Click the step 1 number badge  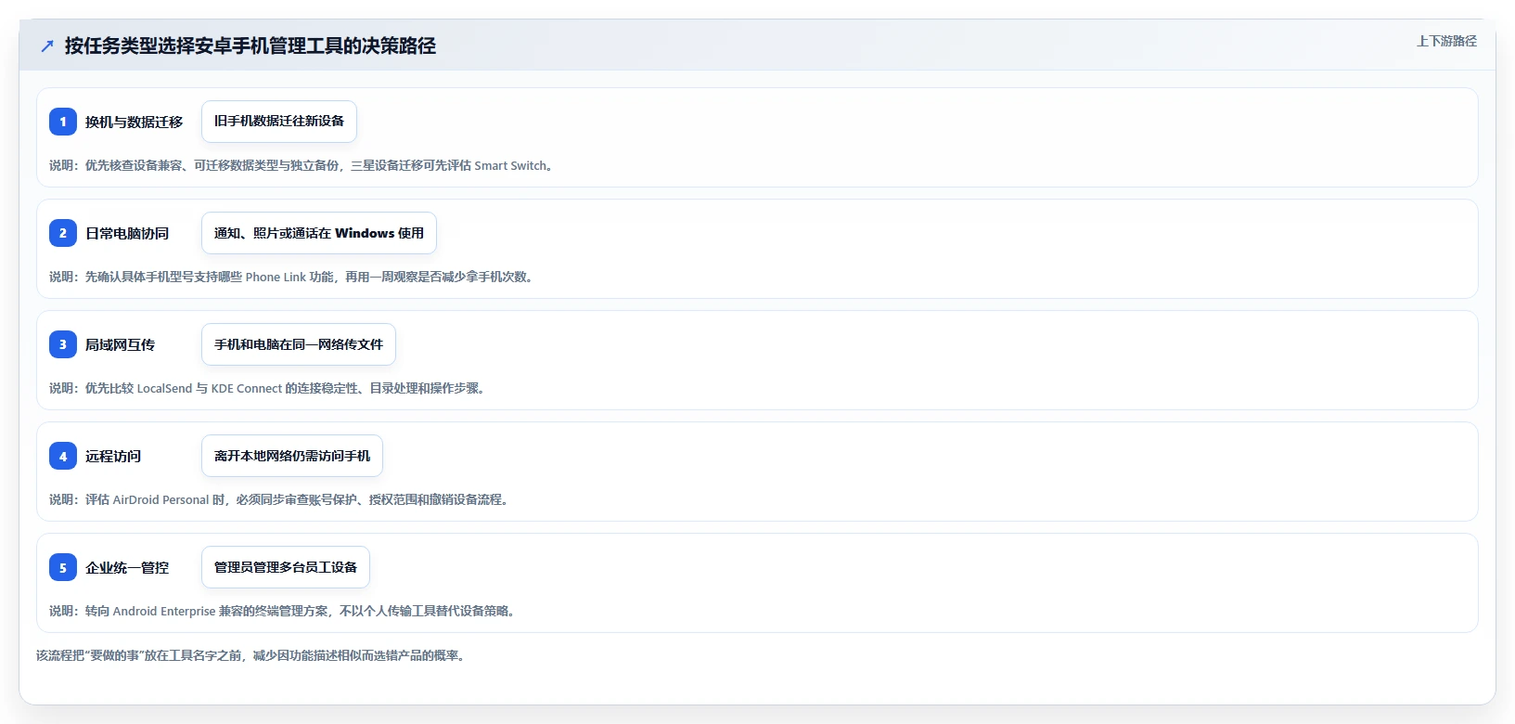click(63, 122)
